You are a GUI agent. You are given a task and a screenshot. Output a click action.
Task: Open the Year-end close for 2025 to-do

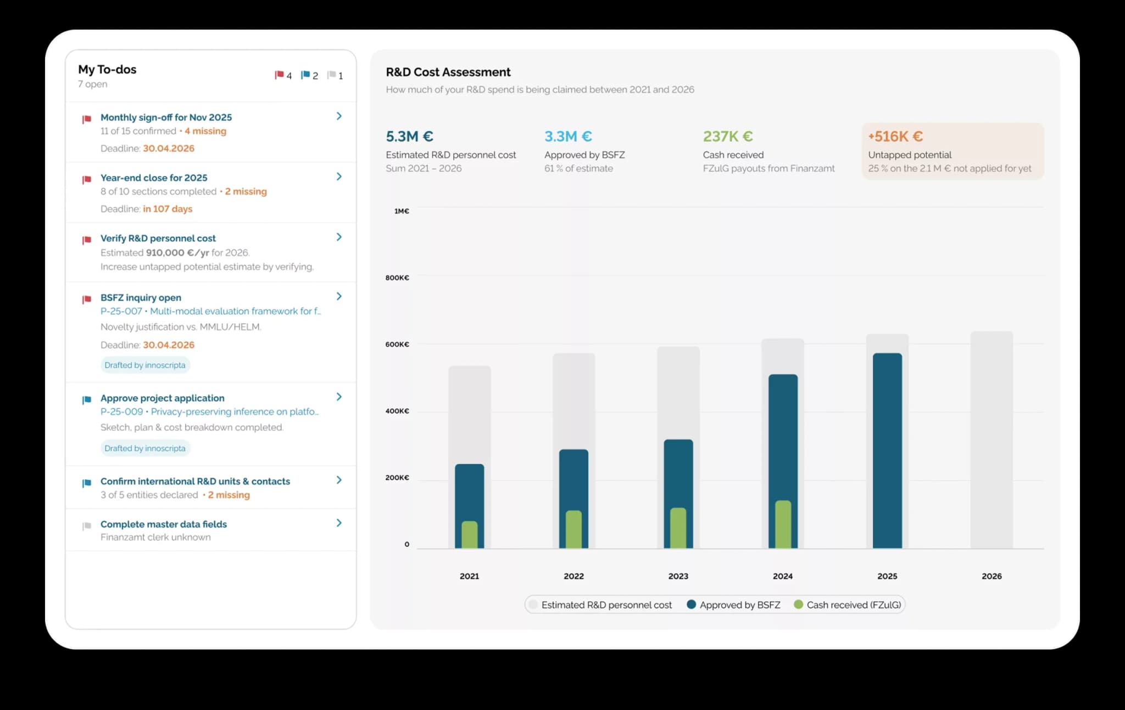[211, 192]
